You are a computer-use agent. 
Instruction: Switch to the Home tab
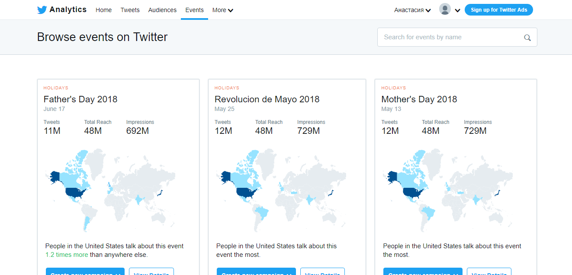pyautogui.click(x=103, y=10)
